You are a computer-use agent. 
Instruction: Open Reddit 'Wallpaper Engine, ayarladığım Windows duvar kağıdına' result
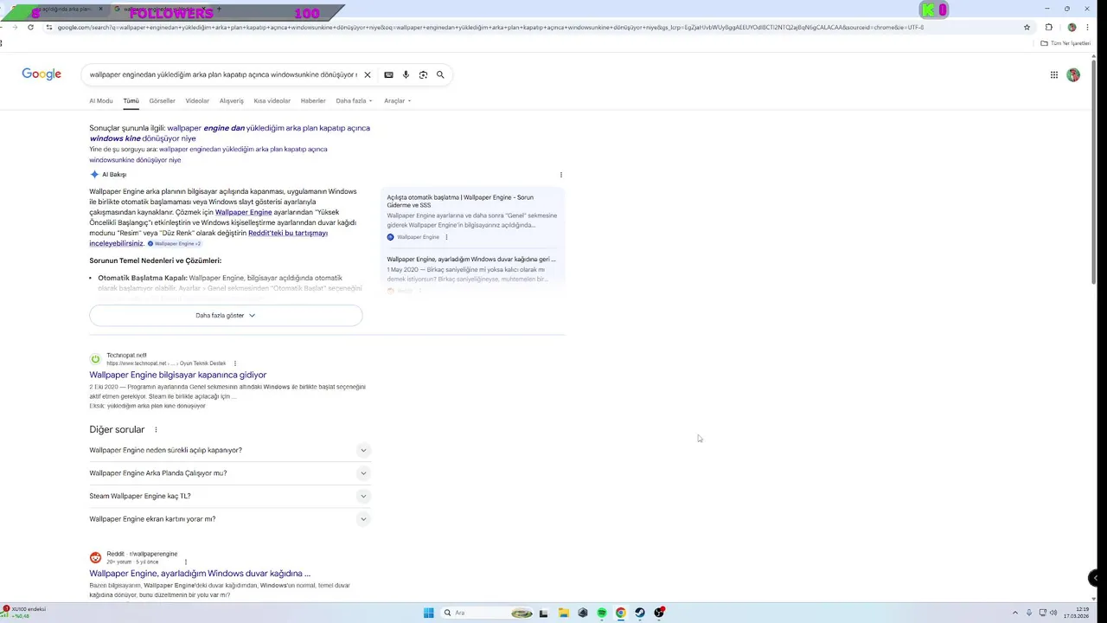click(200, 573)
